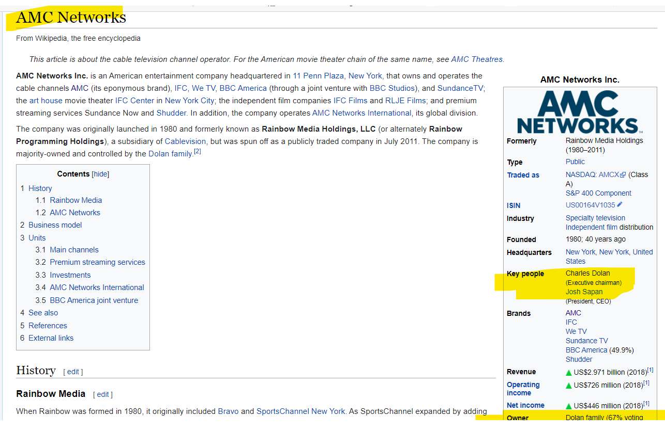
Task: Jump to External links in Contents
Action: [x=47, y=338]
